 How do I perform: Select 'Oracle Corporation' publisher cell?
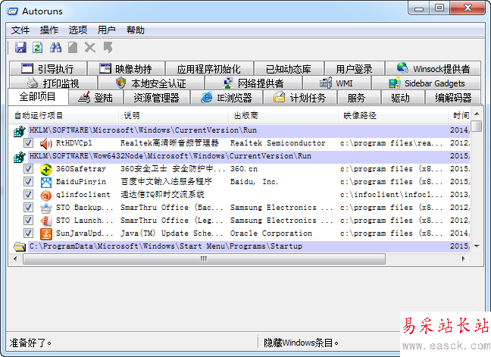(x=271, y=233)
